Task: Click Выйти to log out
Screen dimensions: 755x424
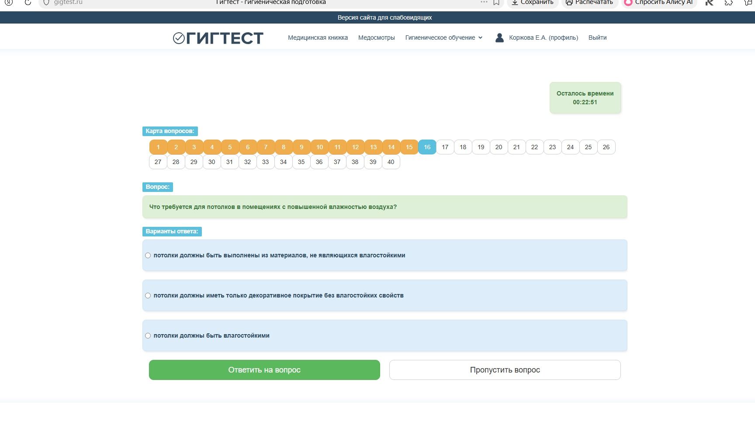Action: point(597,38)
